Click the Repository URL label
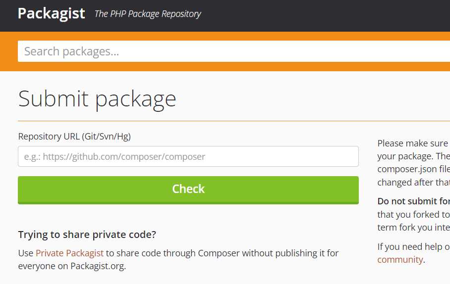Image resolution: width=450 pixels, height=284 pixels. 74,137
